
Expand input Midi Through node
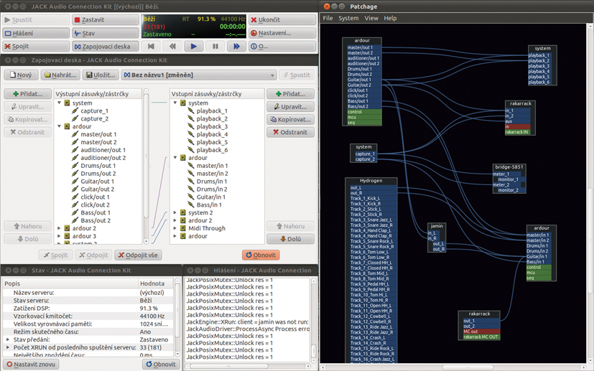tap(175, 228)
